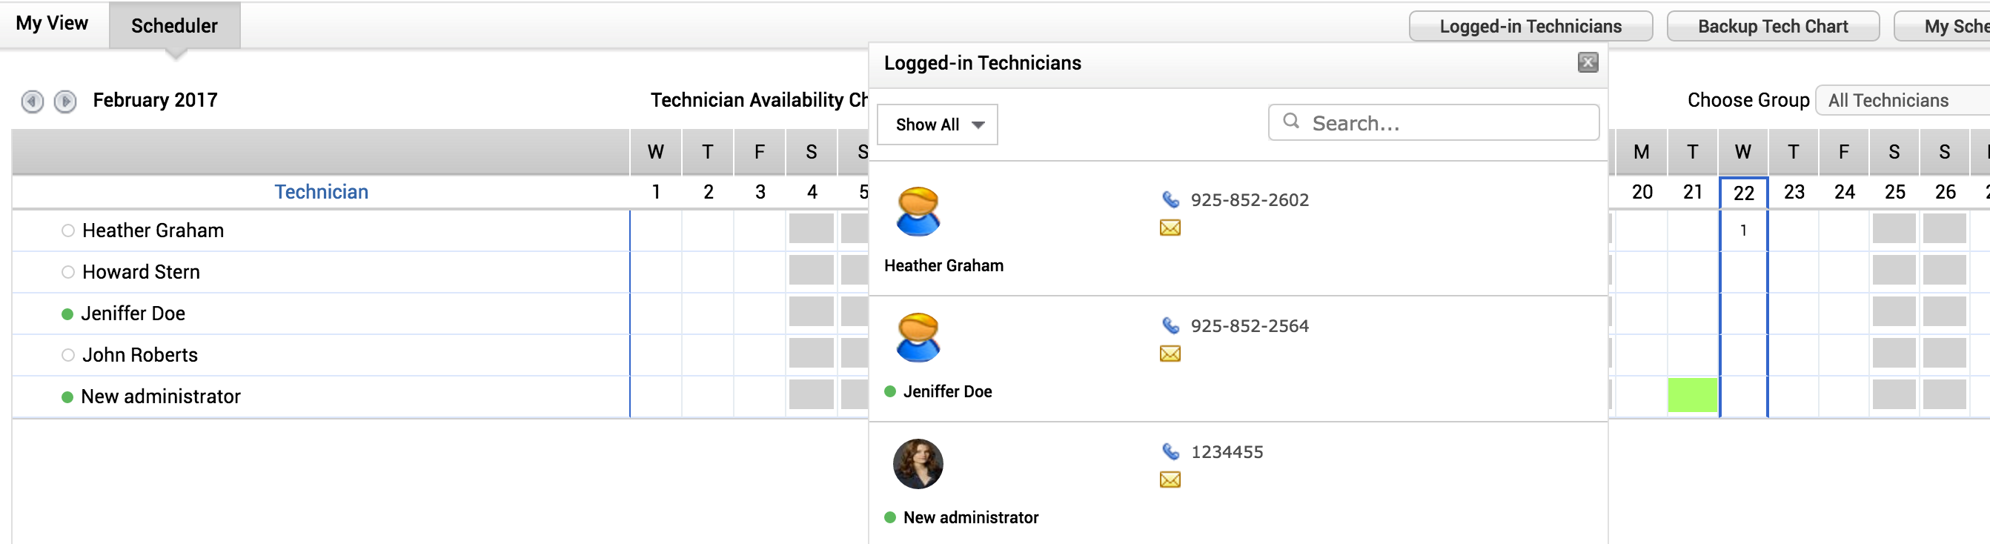Go to the previous month arrow
This screenshot has height=544, width=1990.
(x=33, y=102)
